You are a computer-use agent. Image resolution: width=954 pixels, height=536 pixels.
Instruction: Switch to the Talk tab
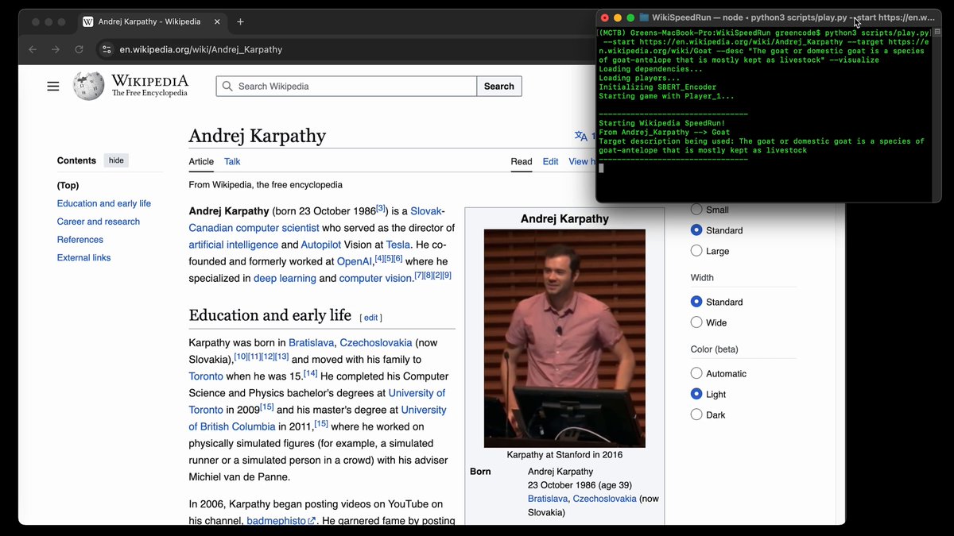[x=232, y=161]
